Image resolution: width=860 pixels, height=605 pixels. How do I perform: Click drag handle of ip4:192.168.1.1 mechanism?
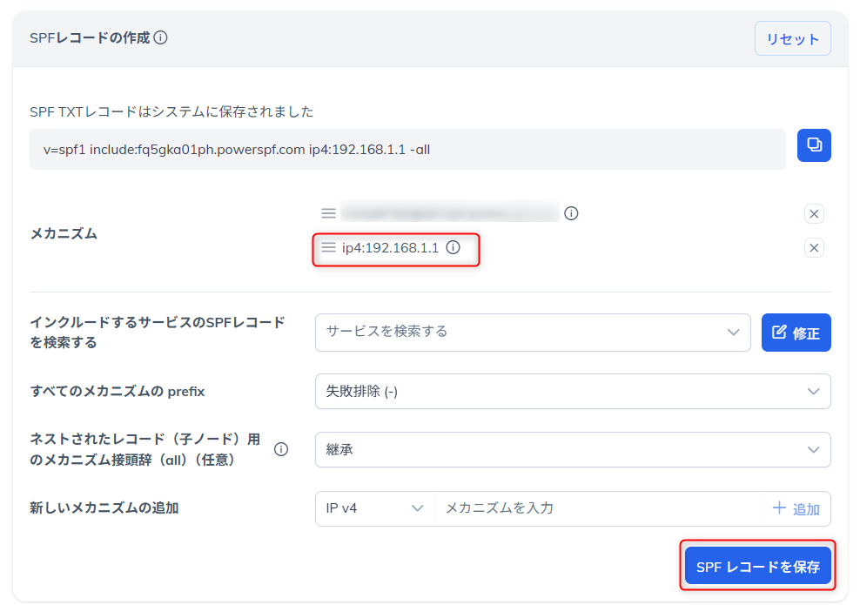click(327, 248)
